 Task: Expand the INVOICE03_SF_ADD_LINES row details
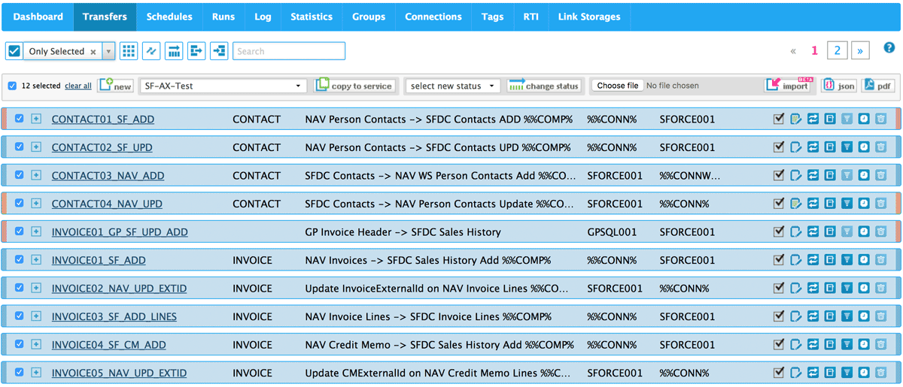(36, 316)
